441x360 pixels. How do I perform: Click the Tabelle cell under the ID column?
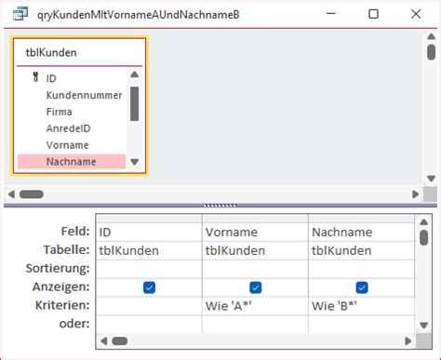tap(149, 250)
